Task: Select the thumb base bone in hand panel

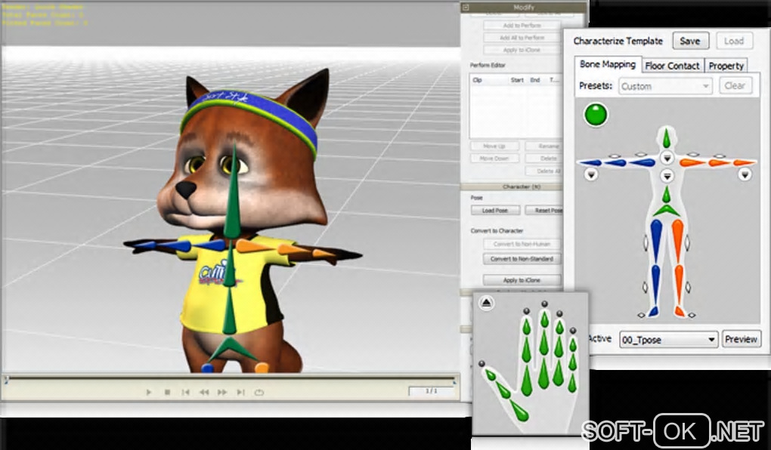Action: 519,411
